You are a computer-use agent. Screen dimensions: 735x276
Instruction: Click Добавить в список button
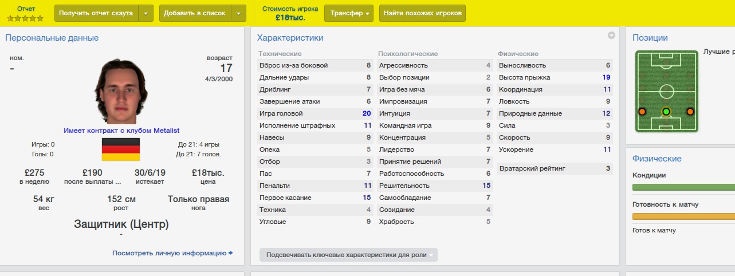tap(195, 13)
